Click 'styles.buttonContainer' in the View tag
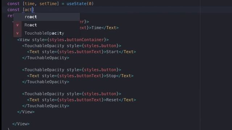This screenshot has height=130, width=232. pos(76,40)
